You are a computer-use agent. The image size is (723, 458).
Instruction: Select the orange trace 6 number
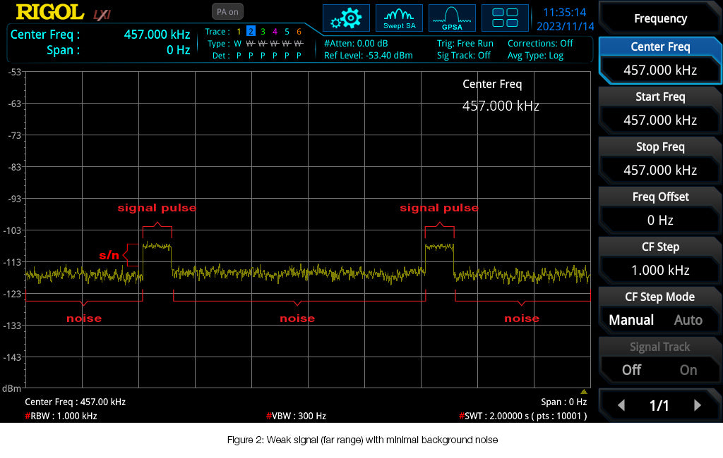click(x=299, y=32)
